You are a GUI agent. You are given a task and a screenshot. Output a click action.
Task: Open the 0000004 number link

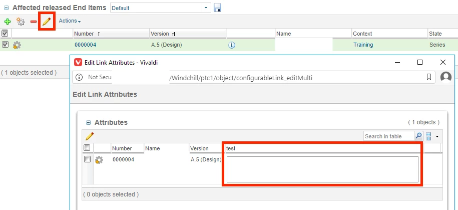click(85, 45)
